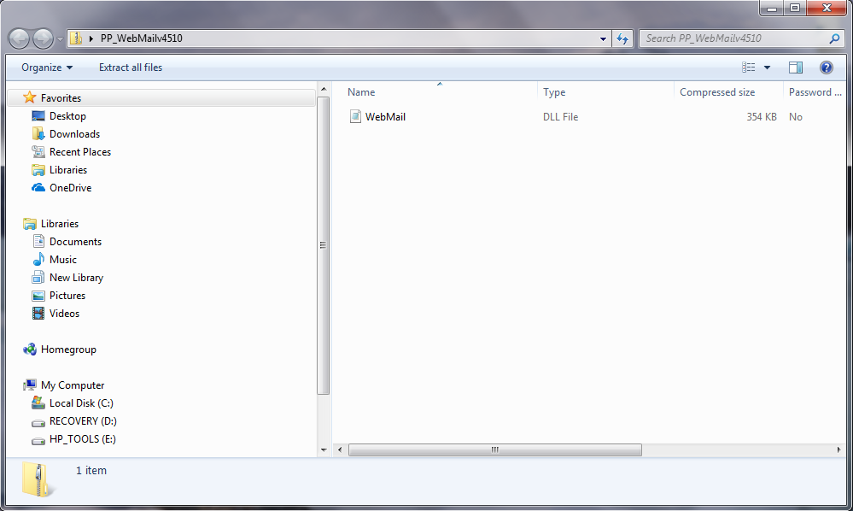Viewport: 853px width, 511px height.
Task: Click the horizontal scrollbar left arrow
Action: pyautogui.click(x=340, y=450)
